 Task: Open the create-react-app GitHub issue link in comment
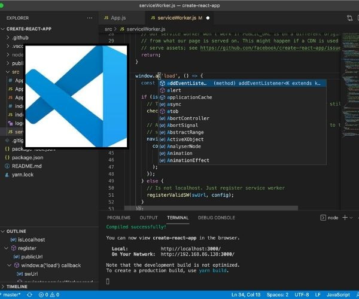coord(270,48)
